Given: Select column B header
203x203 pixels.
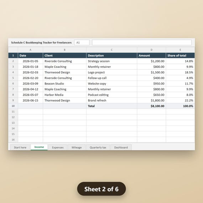Looking at the screenshot, I should [64, 50].
